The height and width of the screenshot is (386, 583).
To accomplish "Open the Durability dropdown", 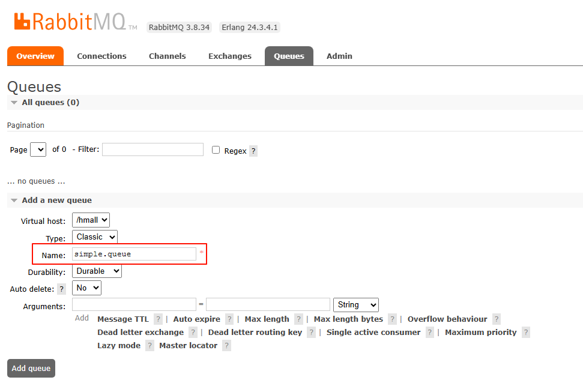I will click(97, 271).
